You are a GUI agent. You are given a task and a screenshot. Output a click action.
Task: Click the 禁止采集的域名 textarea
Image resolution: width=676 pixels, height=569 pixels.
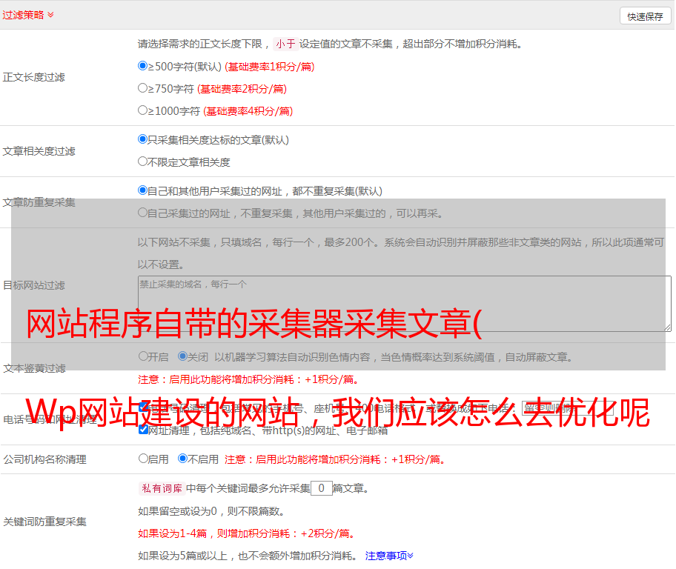(x=405, y=304)
